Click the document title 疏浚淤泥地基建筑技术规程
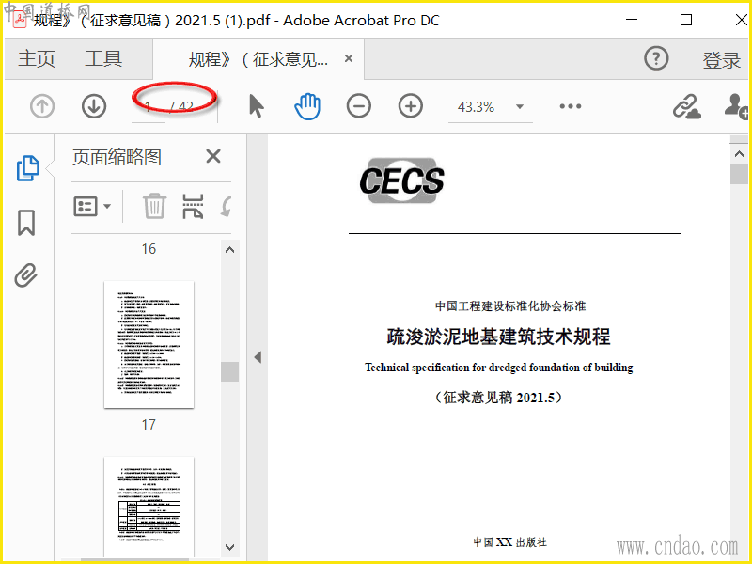 pyautogui.click(x=499, y=337)
